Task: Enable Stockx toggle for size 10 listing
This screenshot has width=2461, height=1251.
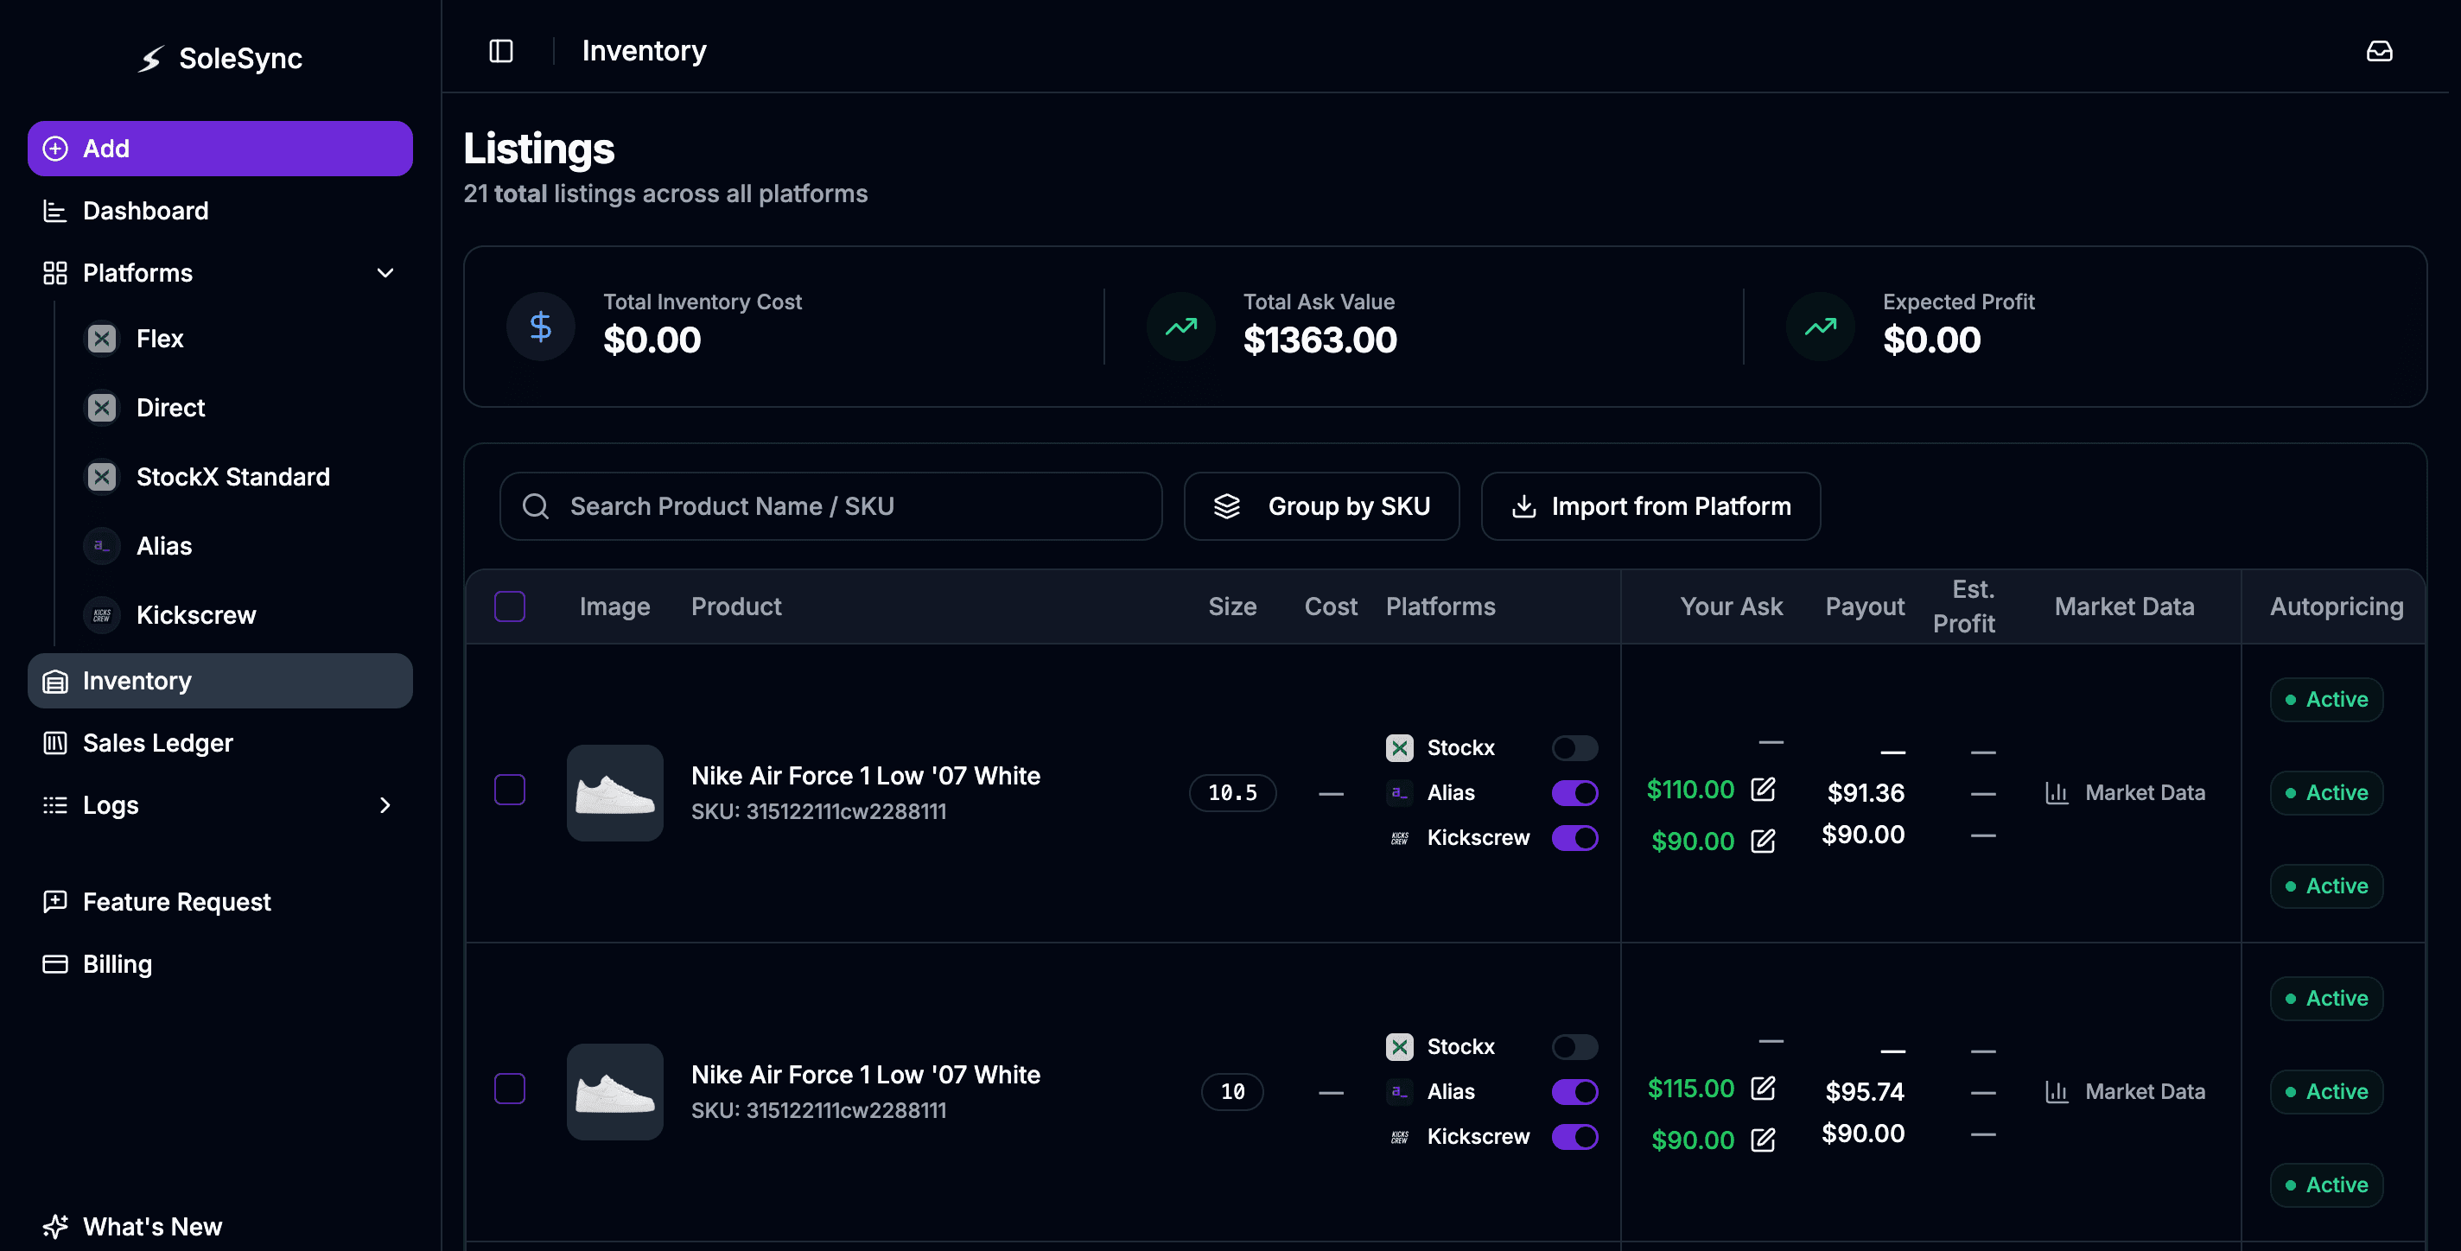Action: [x=1574, y=1046]
